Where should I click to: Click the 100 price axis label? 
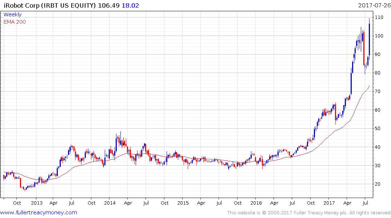click(x=379, y=36)
